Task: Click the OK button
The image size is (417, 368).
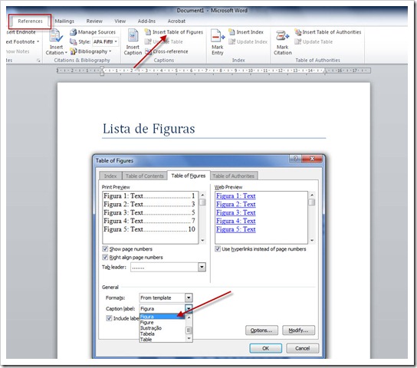Action: point(265,348)
